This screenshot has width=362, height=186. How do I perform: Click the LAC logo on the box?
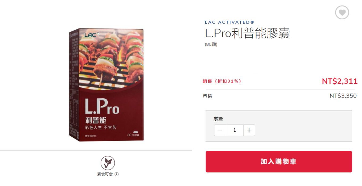click(x=92, y=34)
